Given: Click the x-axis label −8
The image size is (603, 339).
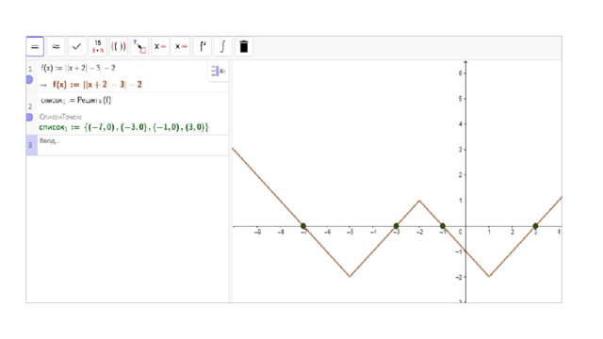Looking at the screenshot, I should coord(281,233).
